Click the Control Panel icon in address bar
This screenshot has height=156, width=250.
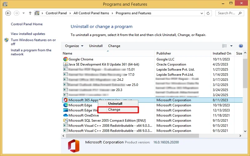coord(37,13)
